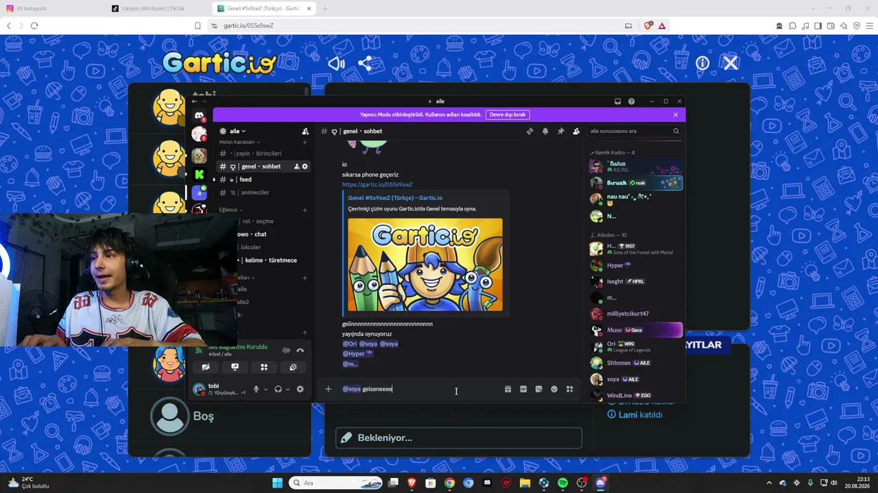
Task: Select member Shinmen in member list
Action: 635,363
